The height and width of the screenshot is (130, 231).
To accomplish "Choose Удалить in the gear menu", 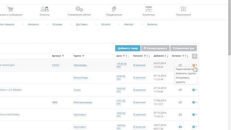I will [180, 82].
